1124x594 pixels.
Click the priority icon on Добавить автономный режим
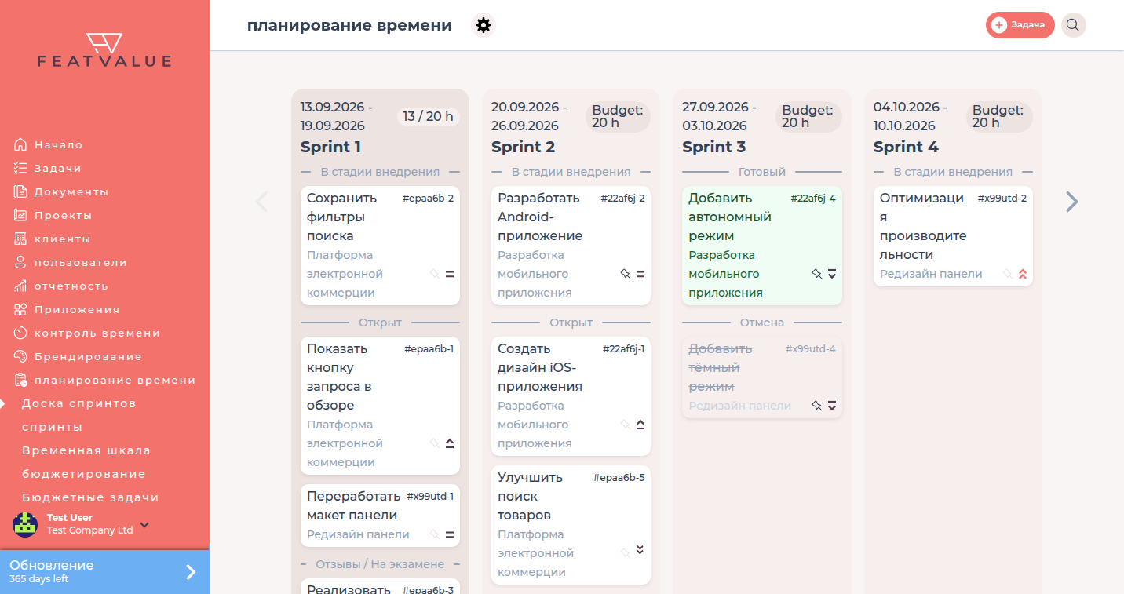click(x=832, y=274)
